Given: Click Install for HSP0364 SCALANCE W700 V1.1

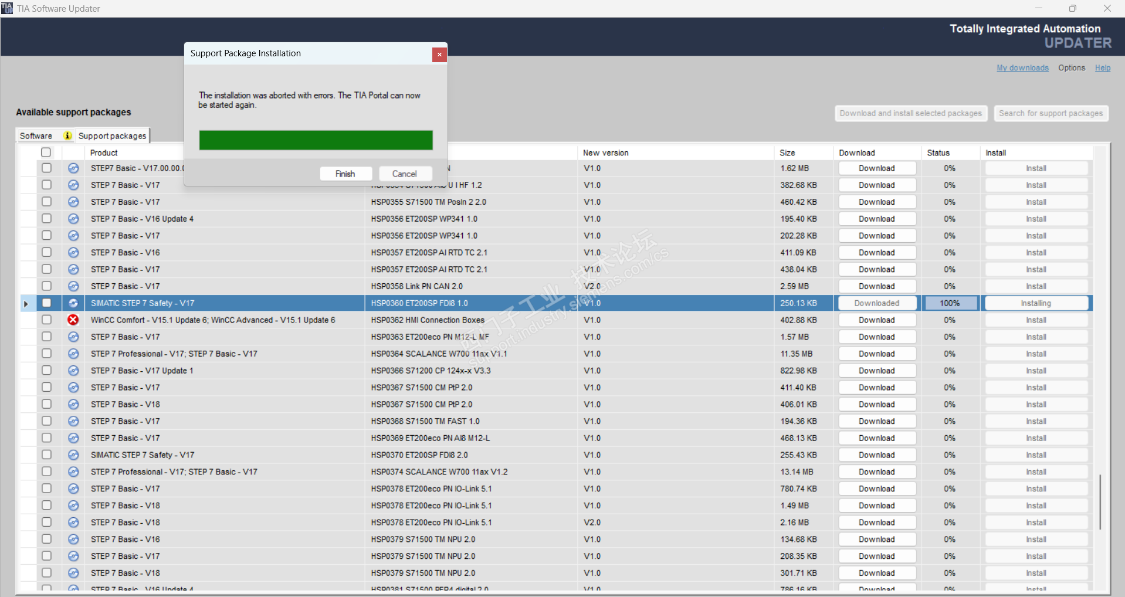Looking at the screenshot, I should (1036, 354).
